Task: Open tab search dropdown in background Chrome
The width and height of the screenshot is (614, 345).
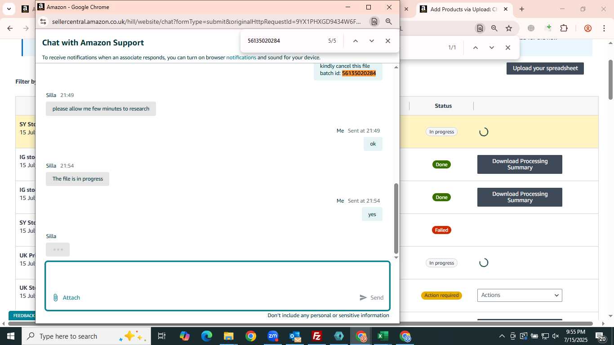Action: tap(9, 9)
